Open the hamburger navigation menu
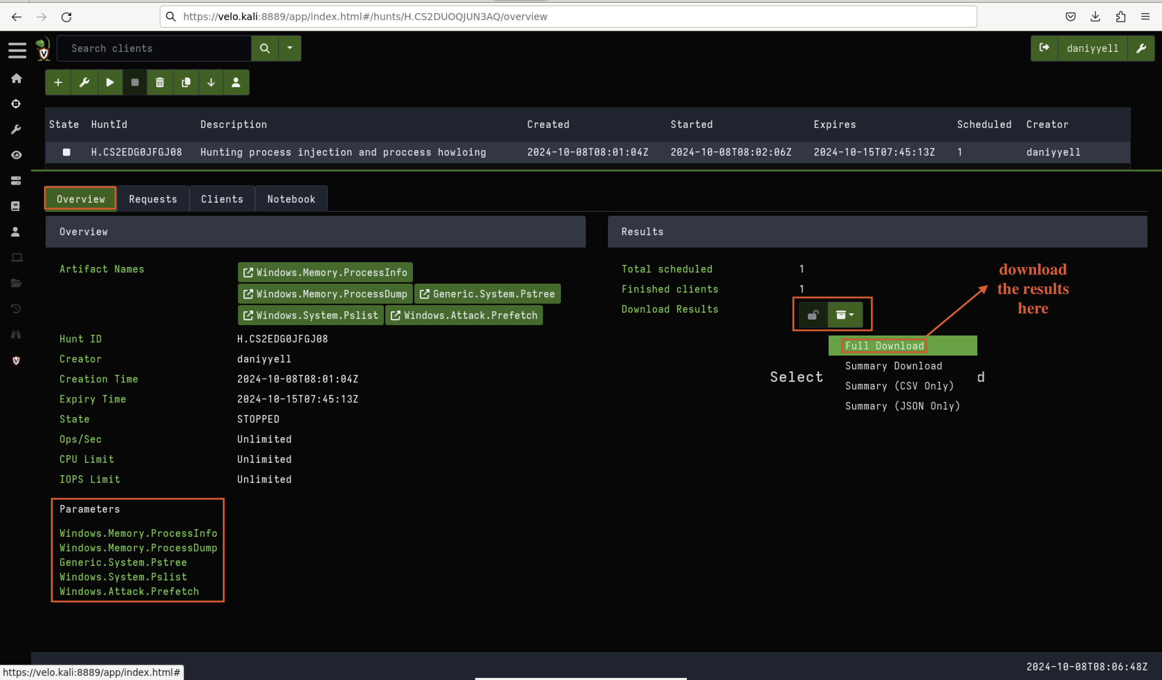Image resolution: width=1162 pixels, height=680 pixels. [17, 50]
